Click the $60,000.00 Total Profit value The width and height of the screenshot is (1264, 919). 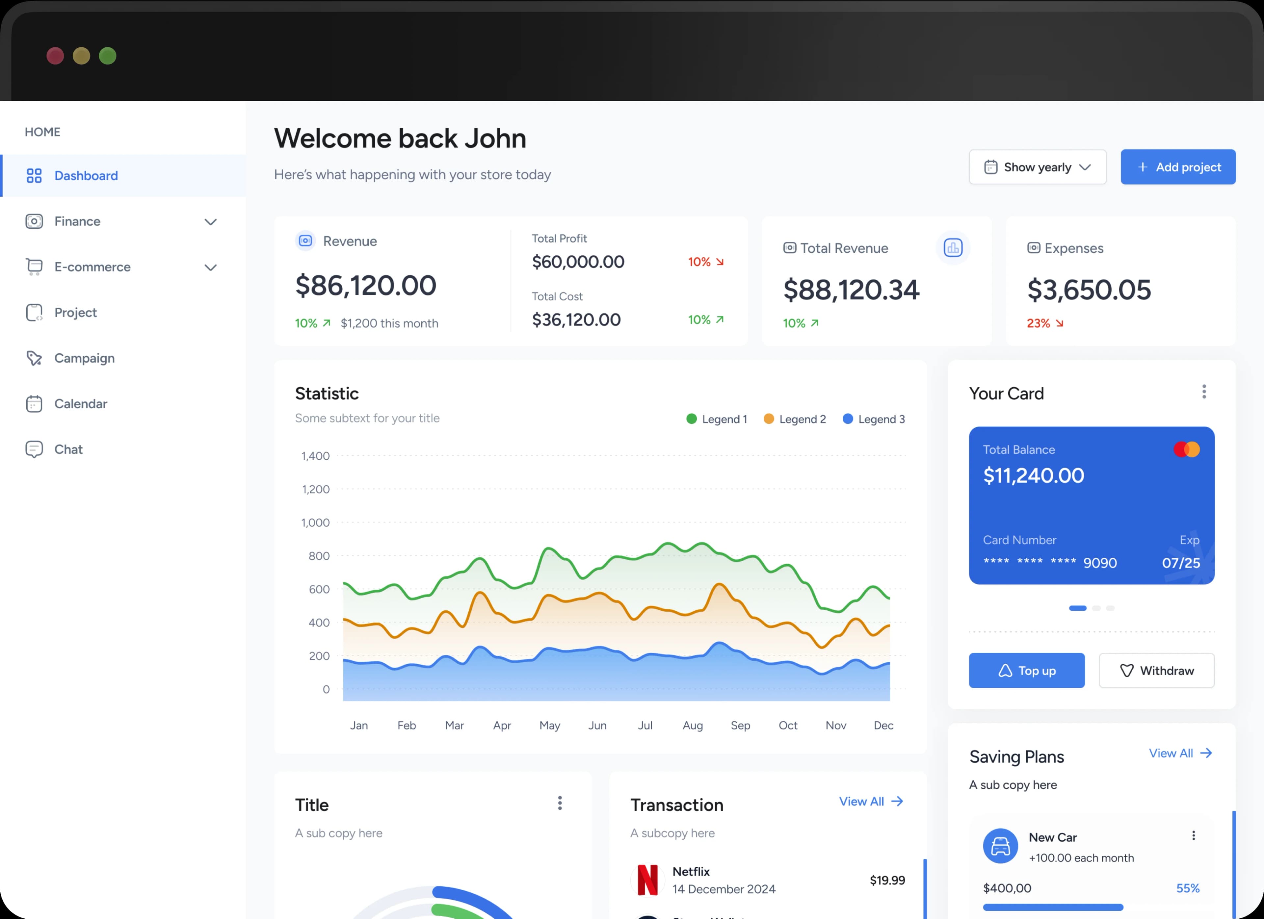[578, 262]
